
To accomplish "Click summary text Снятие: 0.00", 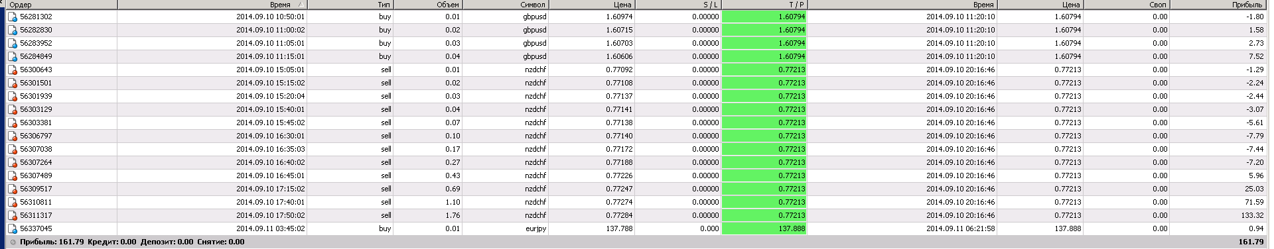I will 221,242.
